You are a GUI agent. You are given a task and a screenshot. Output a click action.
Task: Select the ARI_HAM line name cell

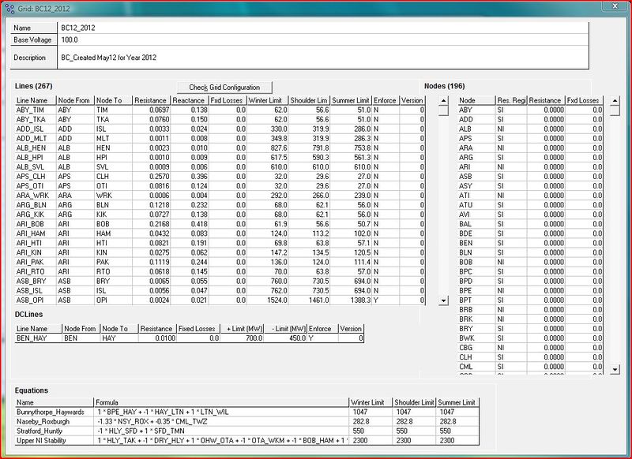click(x=36, y=233)
